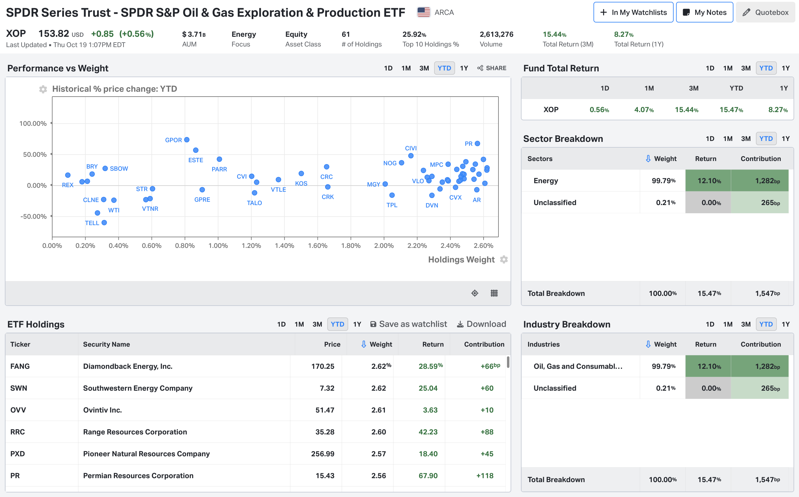Open In My Watchlists

click(633, 12)
